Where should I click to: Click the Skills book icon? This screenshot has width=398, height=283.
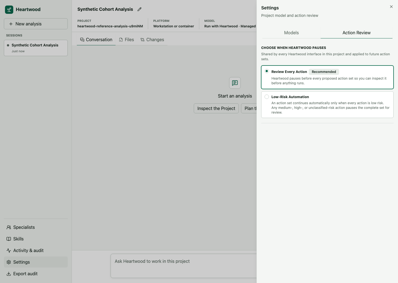click(9, 239)
